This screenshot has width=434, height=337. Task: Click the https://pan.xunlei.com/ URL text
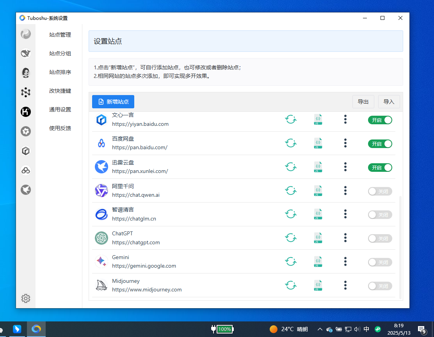pos(140,171)
